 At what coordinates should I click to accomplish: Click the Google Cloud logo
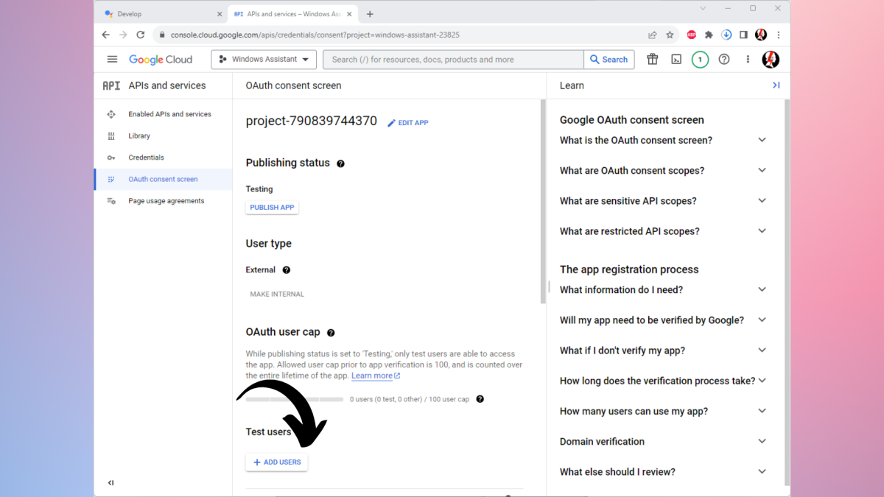click(x=161, y=60)
